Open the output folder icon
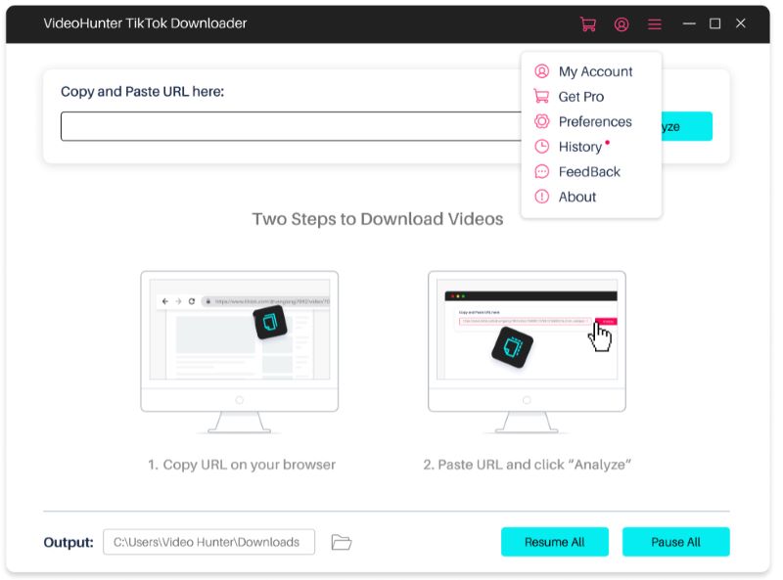 pos(341,542)
